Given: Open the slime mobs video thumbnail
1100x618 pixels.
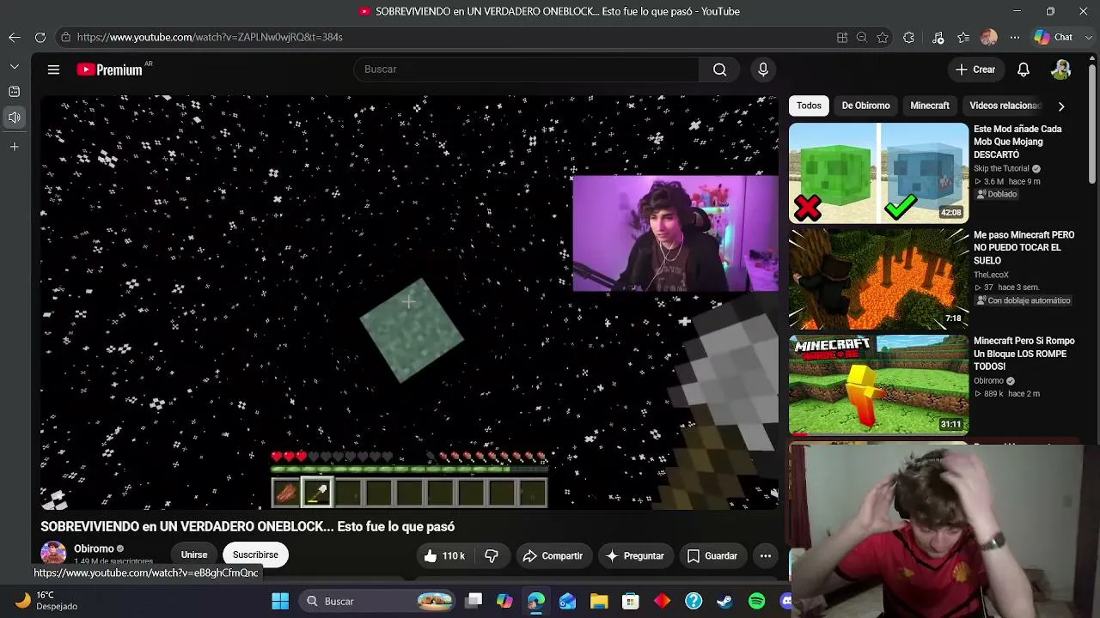Looking at the screenshot, I should [878, 173].
